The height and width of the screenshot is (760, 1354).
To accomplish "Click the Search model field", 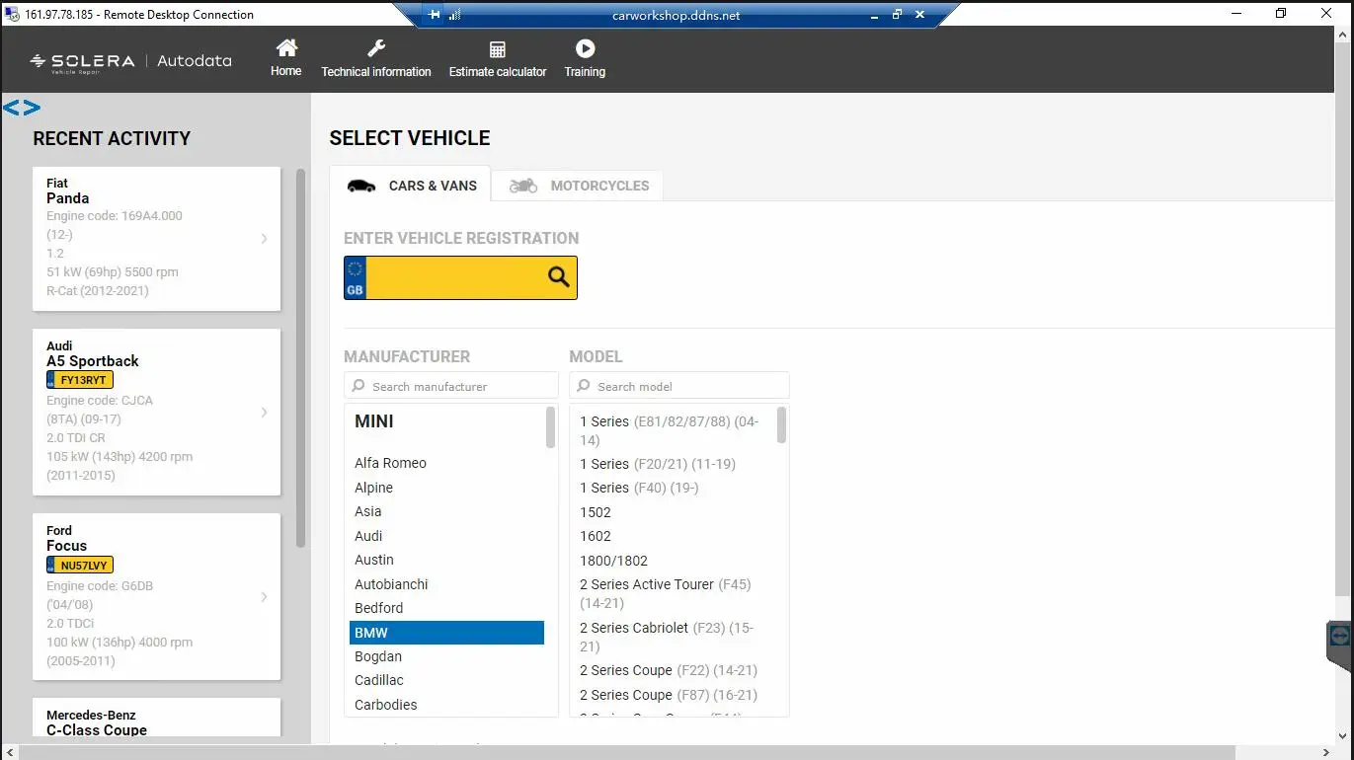I will point(679,386).
